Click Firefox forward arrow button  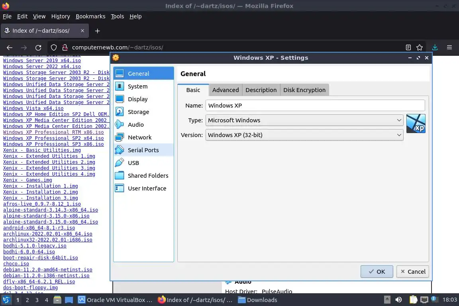coord(24,47)
